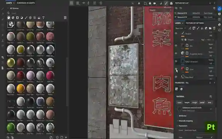Hide the Base Metal layer via eye icon

click(x=176, y=77)
